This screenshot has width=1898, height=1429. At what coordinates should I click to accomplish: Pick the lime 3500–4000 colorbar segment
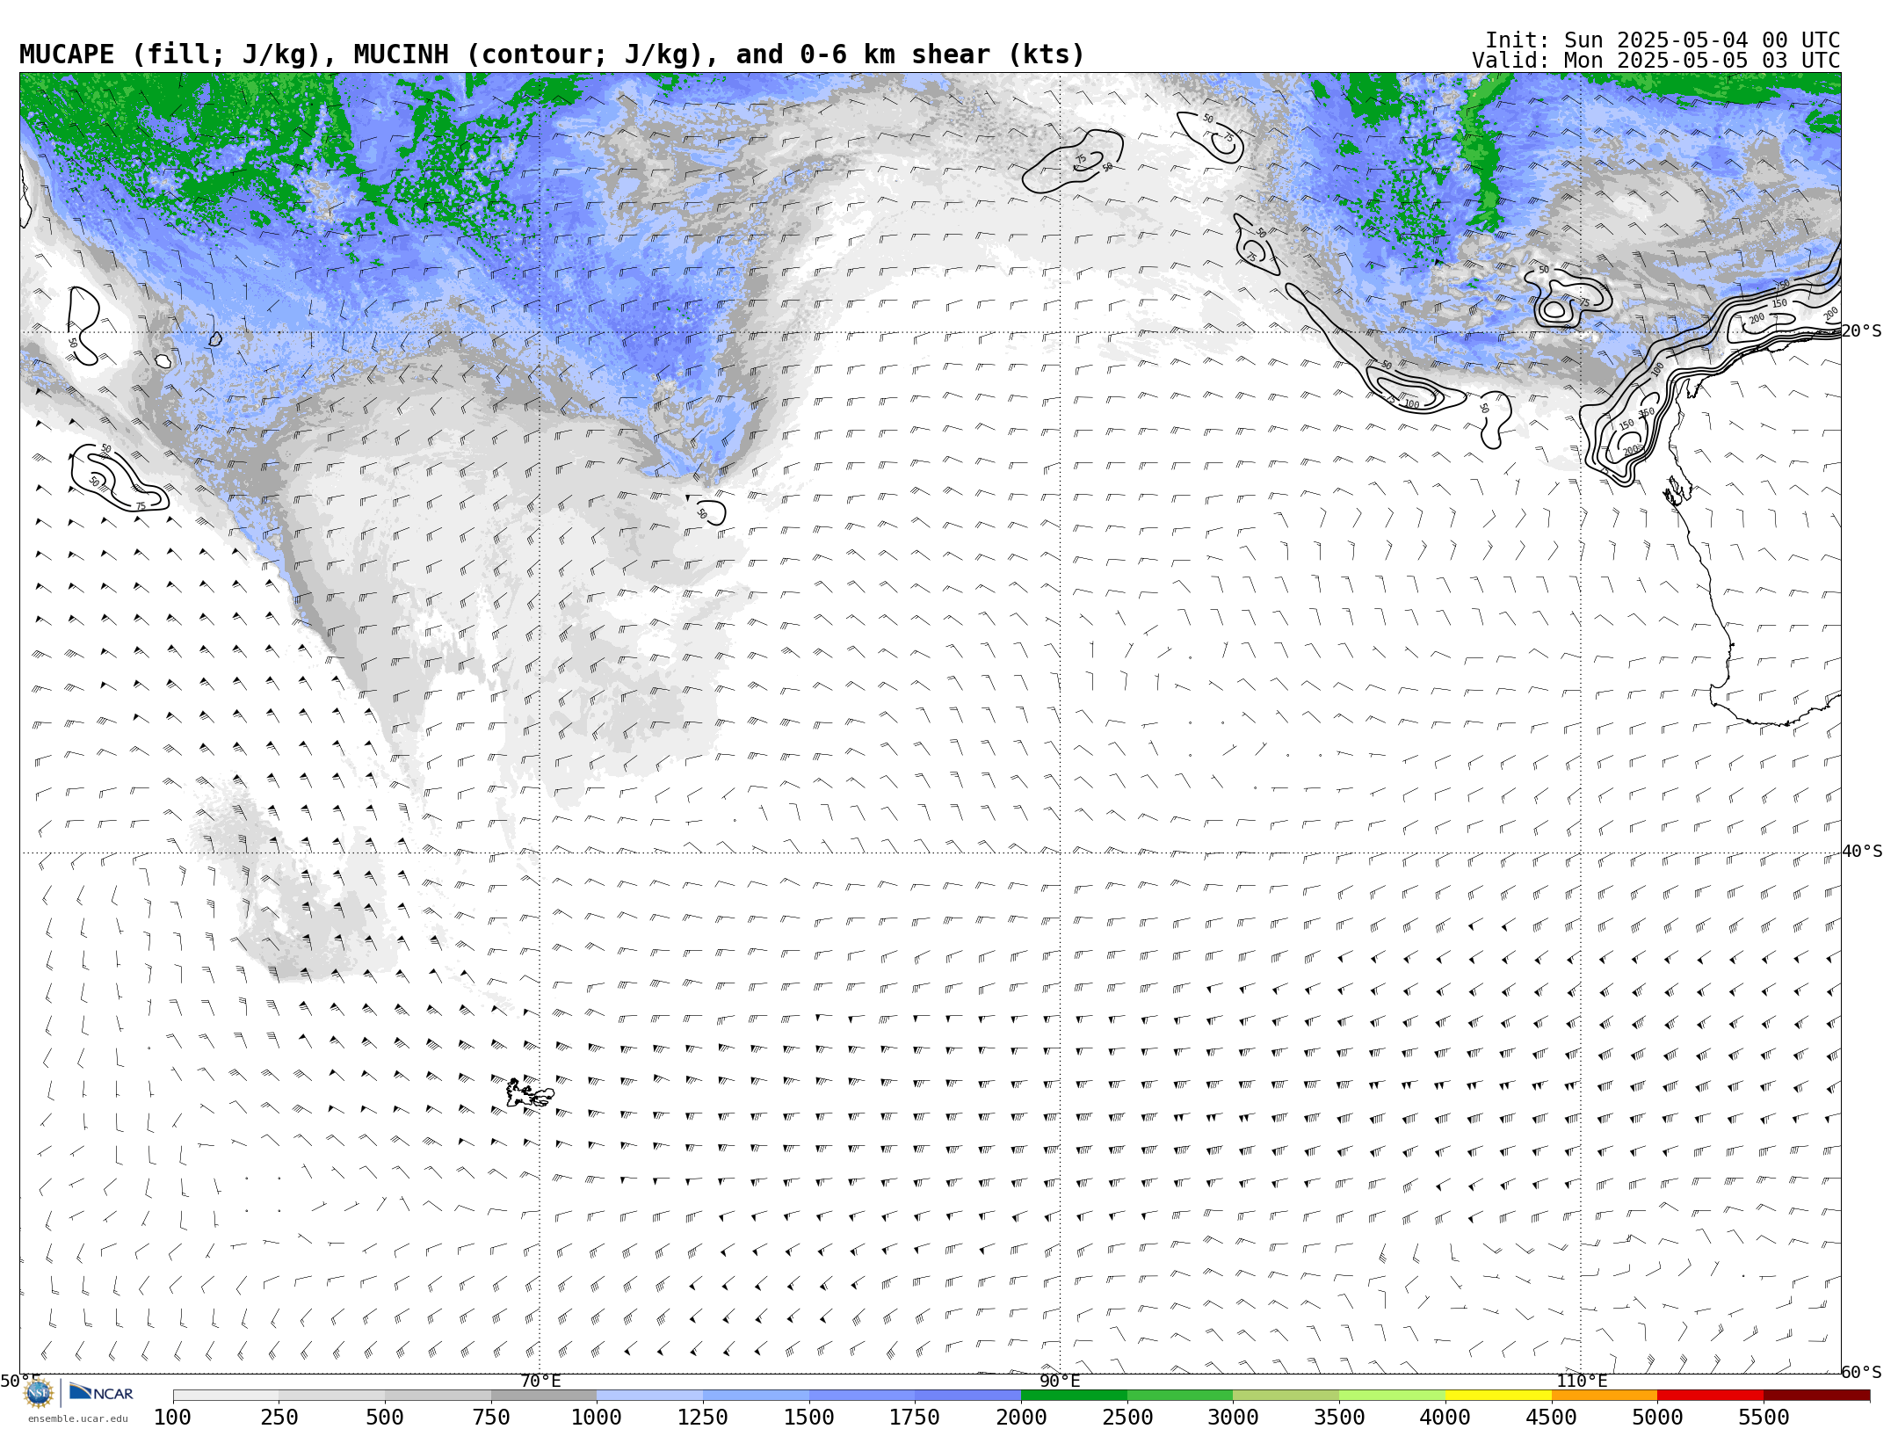point(1393,1396)
